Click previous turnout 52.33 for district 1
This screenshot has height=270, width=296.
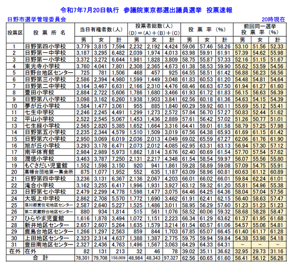tap(277, 47)
